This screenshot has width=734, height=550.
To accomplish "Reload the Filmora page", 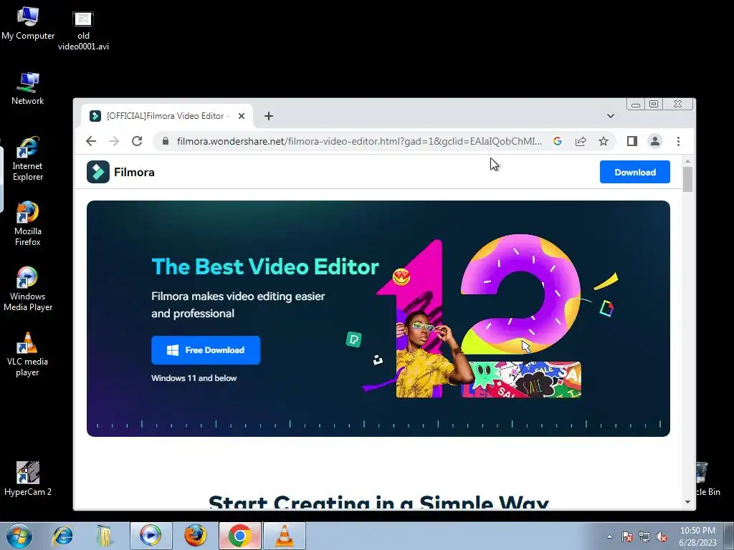I will coord(137,141).
